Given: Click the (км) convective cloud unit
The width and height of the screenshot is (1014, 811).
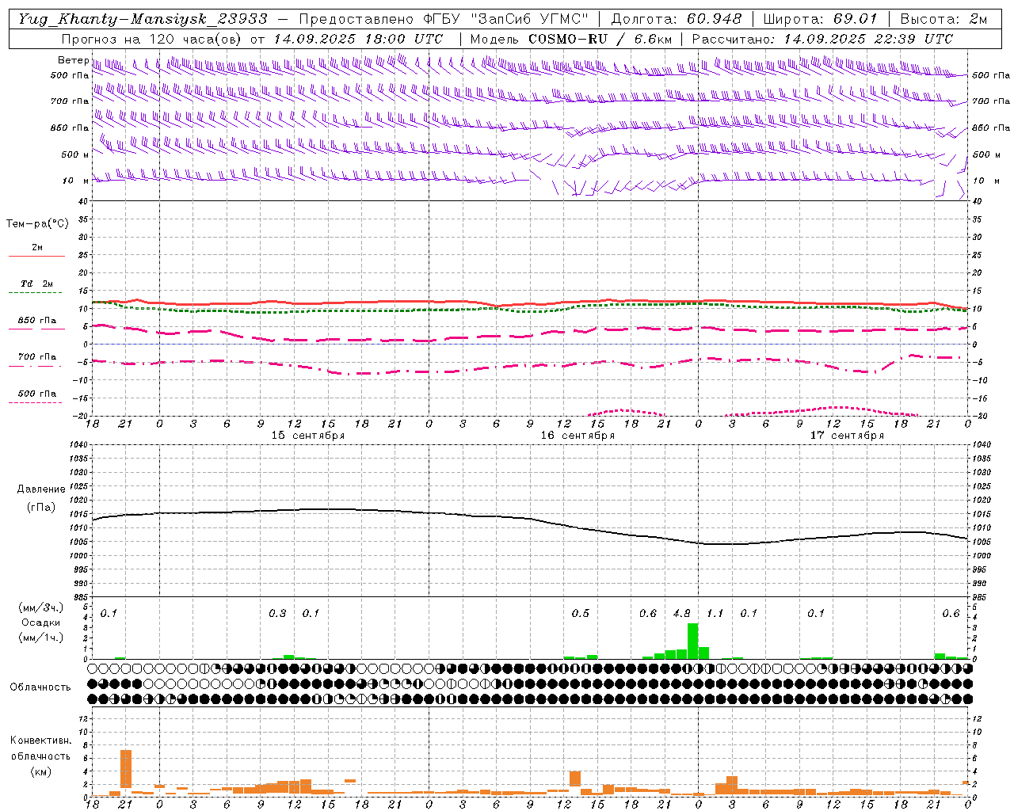Looking at the screenshot, I should (x=40, y=771).
